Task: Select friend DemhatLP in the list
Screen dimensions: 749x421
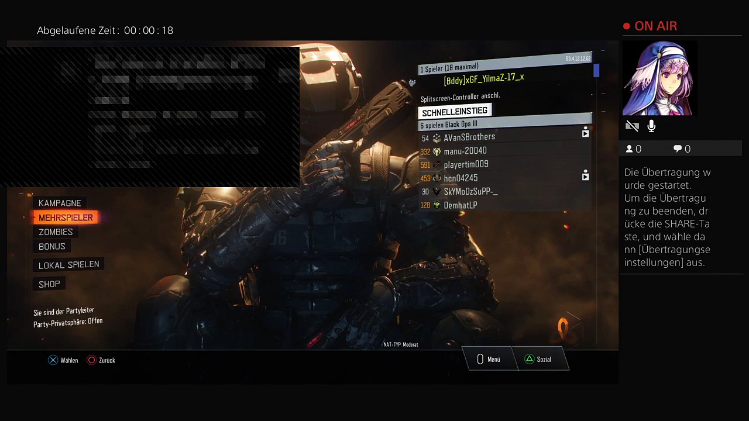Action: [461, 205]
